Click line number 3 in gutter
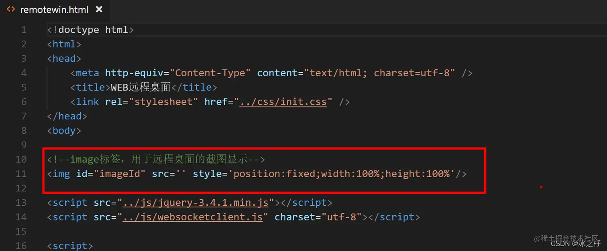The image size is (607, 251). click(24, 59)
